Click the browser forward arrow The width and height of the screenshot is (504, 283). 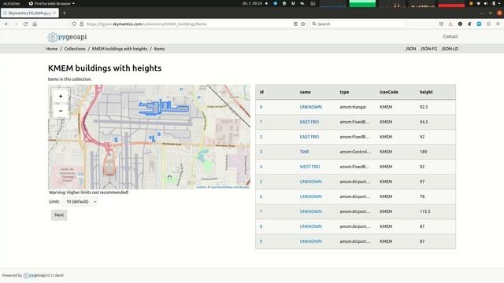pos(16,24)
